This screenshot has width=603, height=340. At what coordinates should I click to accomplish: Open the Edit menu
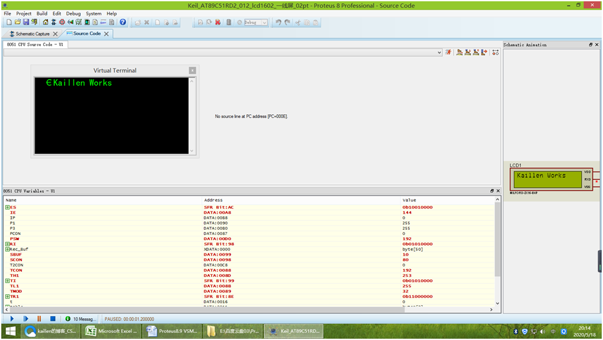tap(57, 14)
